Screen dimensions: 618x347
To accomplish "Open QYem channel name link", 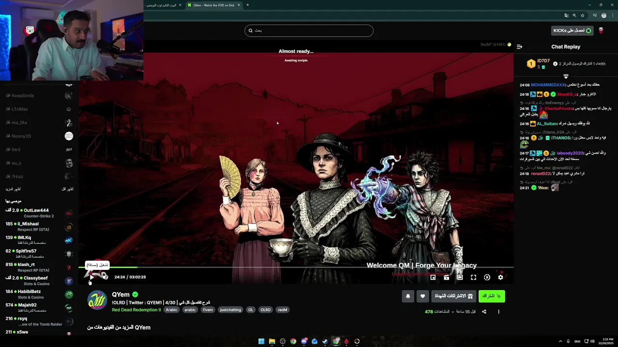I will coord(121,294).
